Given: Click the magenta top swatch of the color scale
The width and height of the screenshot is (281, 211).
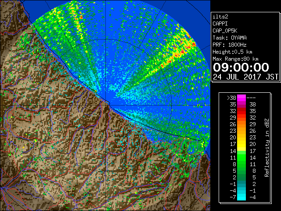Looking at the screenshot, I should [x=241, y=98].
